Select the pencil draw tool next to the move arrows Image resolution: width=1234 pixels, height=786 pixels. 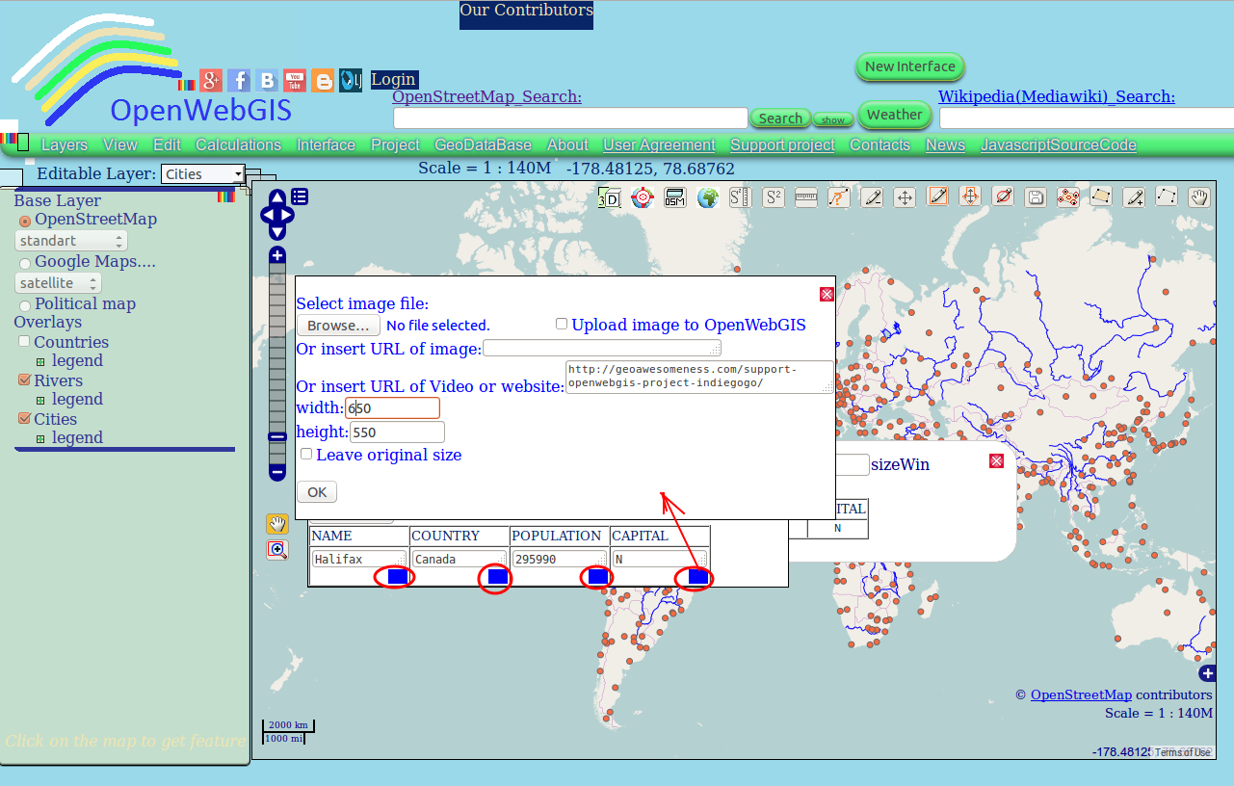coord(872,197)
